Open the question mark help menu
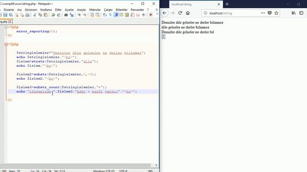Screen dimensions: 307x172 [148, 10]
